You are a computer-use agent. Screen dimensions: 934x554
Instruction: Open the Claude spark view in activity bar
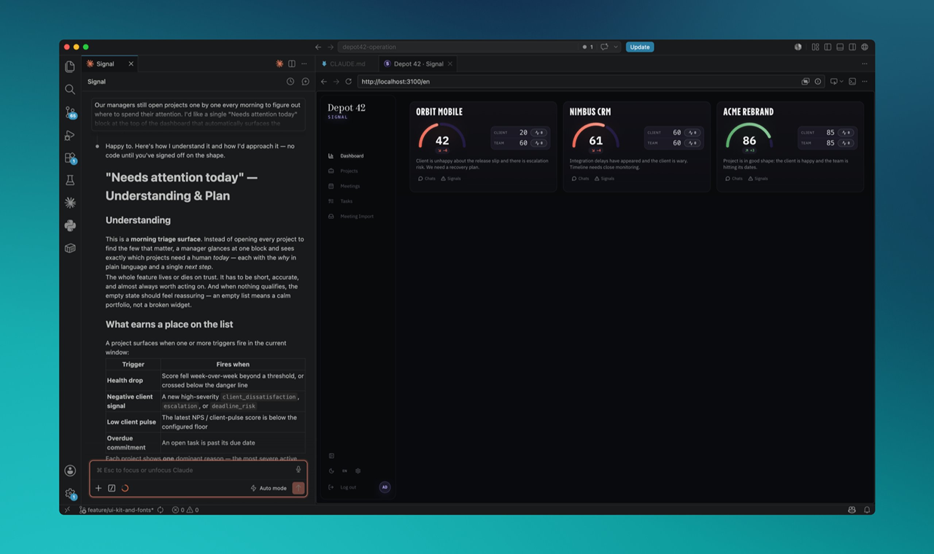(70, 203)
